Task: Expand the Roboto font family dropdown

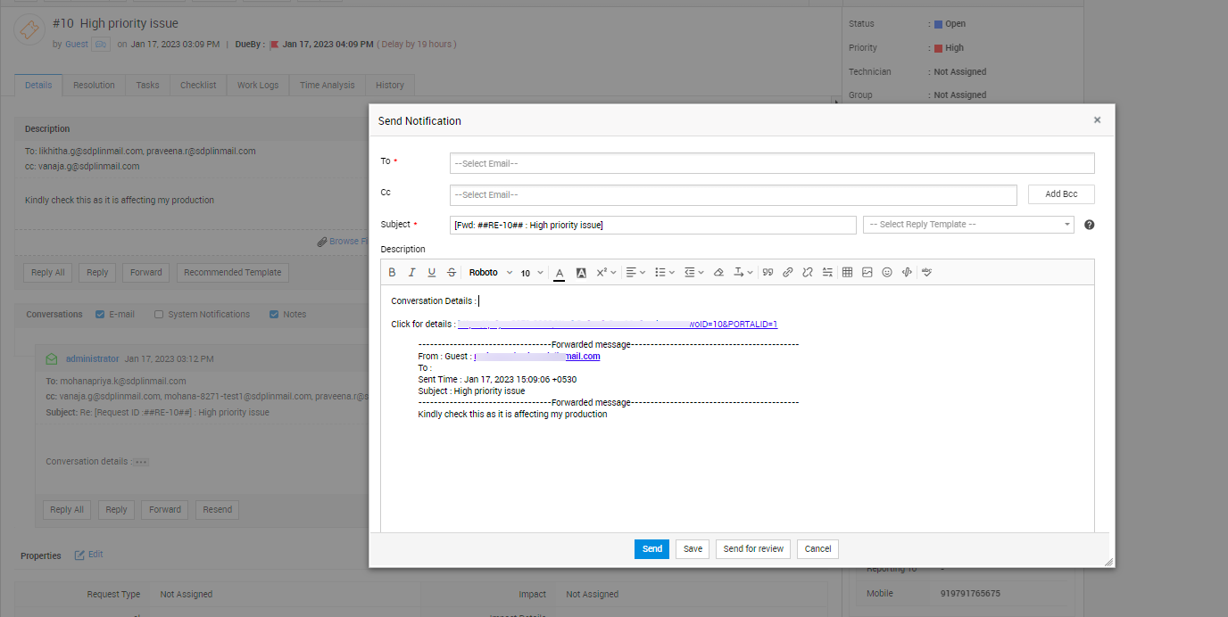Action: point(491,273)
